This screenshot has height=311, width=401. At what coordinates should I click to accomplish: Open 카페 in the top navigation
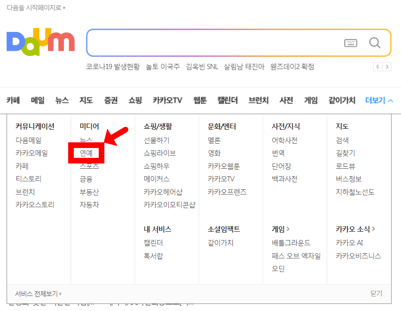[13, 101]
